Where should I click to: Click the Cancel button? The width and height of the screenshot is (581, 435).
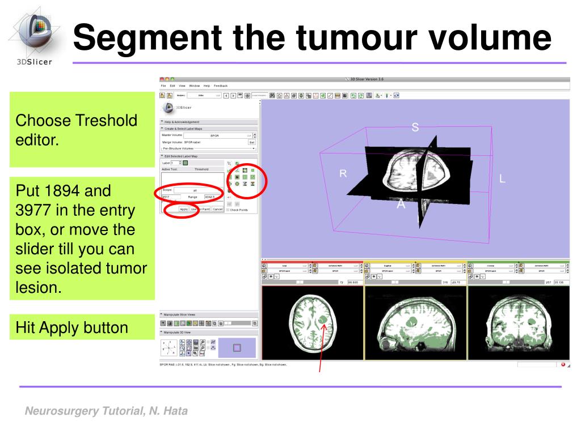pyautogui.click(x=218, y=210)
